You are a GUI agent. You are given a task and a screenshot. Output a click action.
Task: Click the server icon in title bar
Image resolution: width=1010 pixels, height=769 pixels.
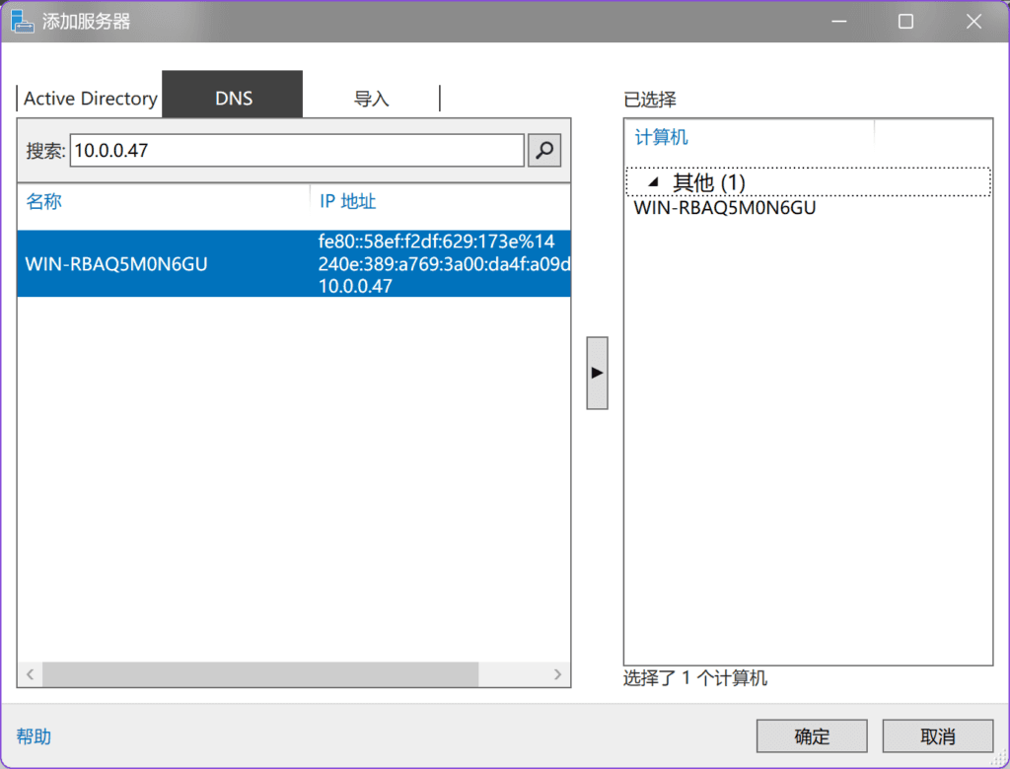(22, 21)
